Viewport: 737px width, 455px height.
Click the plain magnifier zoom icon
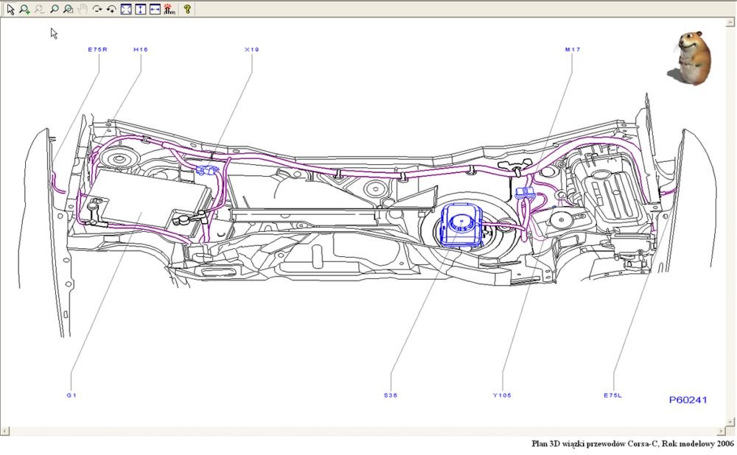(54, 10)
